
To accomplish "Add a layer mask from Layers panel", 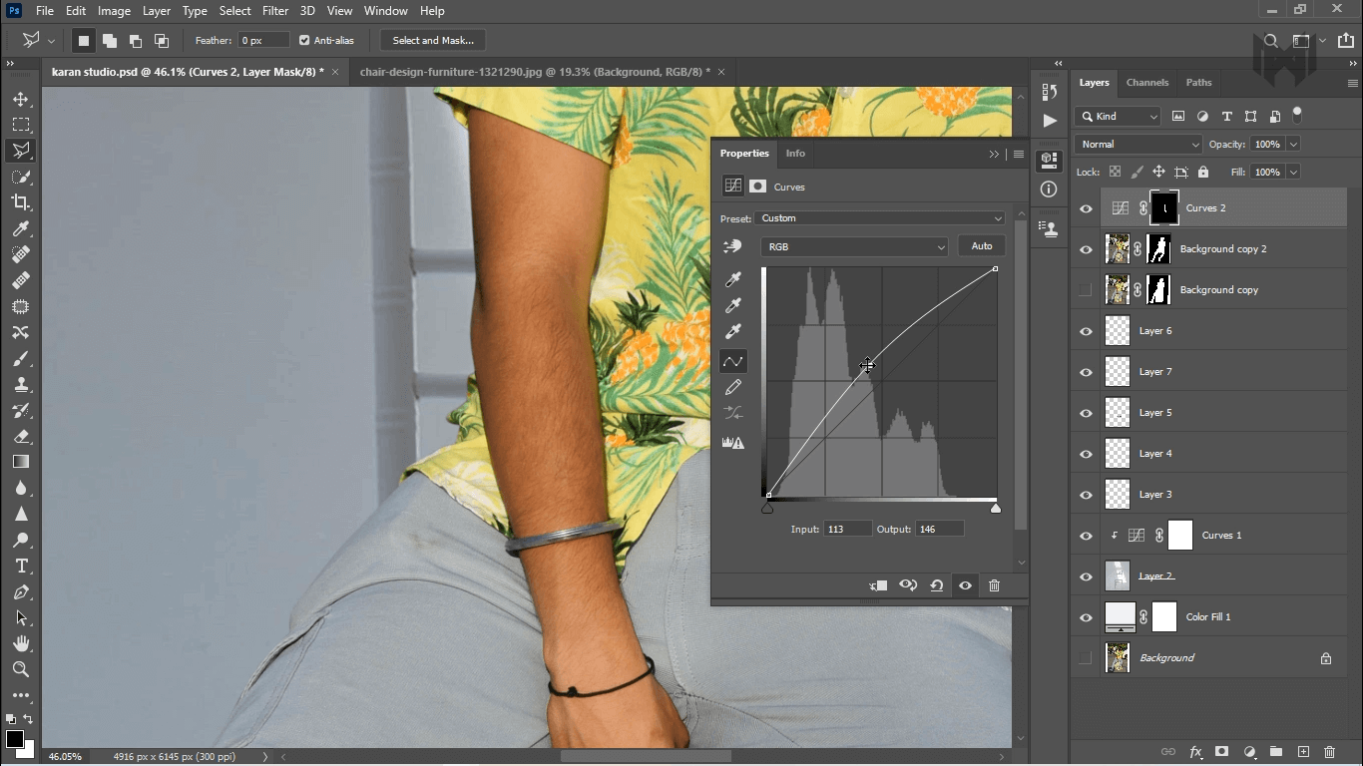I will [x=1221, y=752].
